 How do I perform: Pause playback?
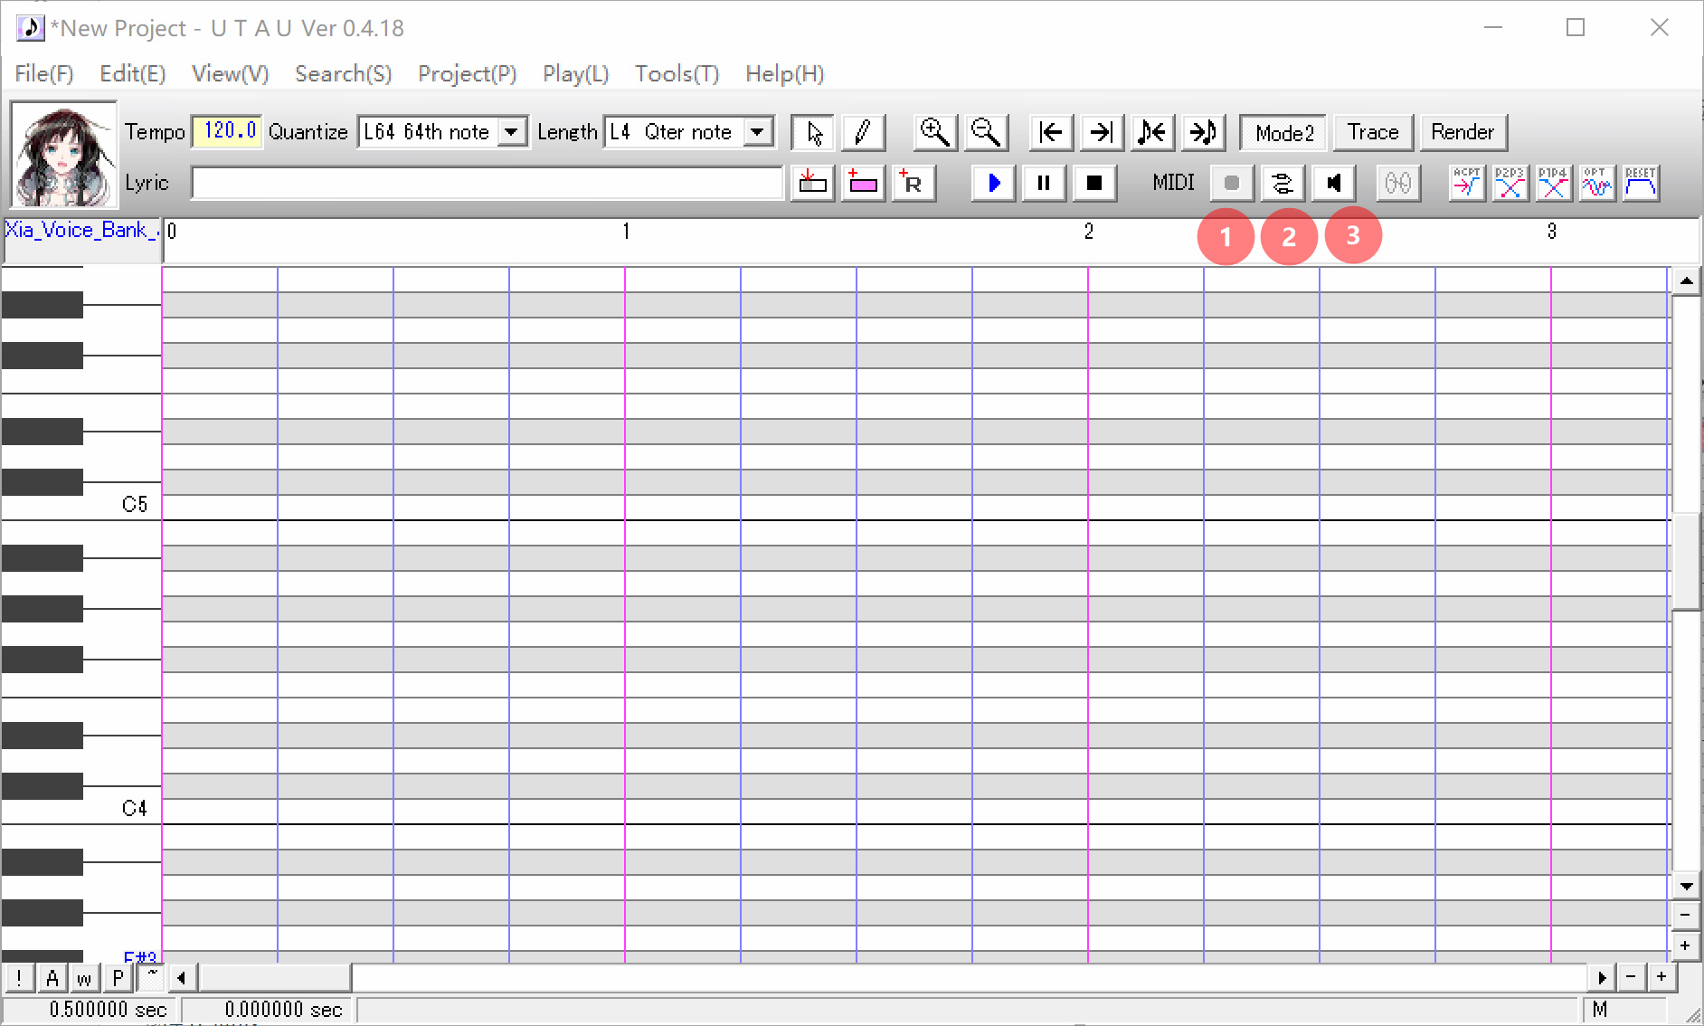pyautogui.click(x=1044, y=183)
